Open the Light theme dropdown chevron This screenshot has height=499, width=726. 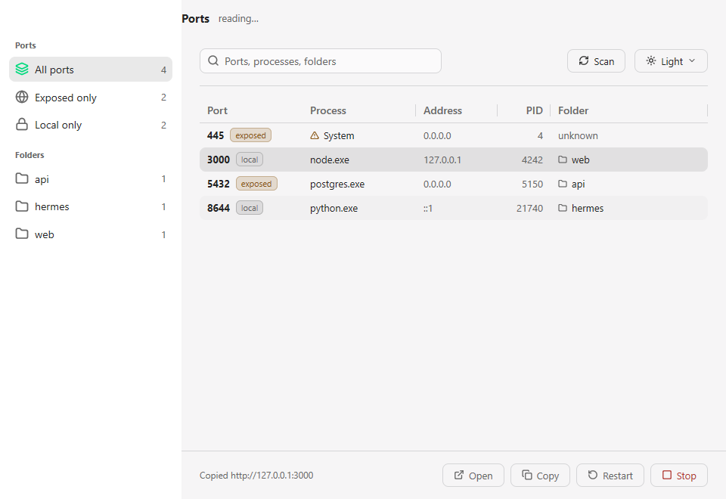[692, 60]
